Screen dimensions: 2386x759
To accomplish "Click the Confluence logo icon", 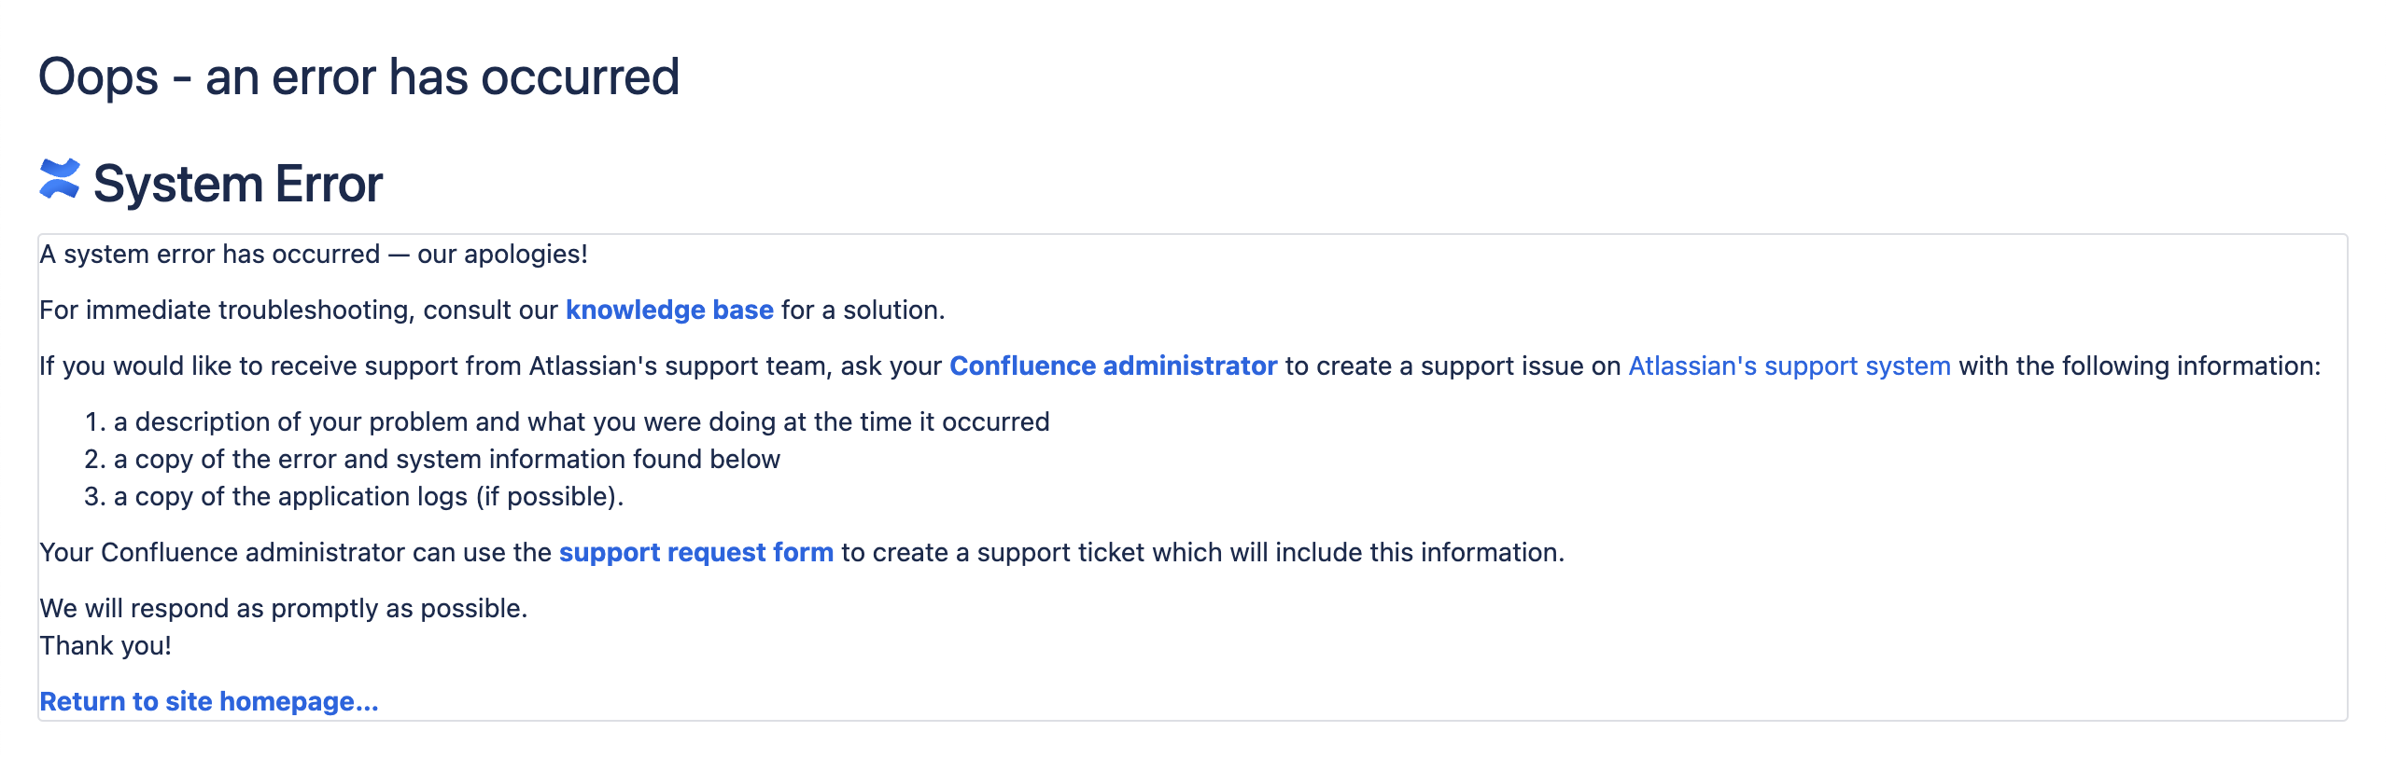I will click(x=60, y=179).
